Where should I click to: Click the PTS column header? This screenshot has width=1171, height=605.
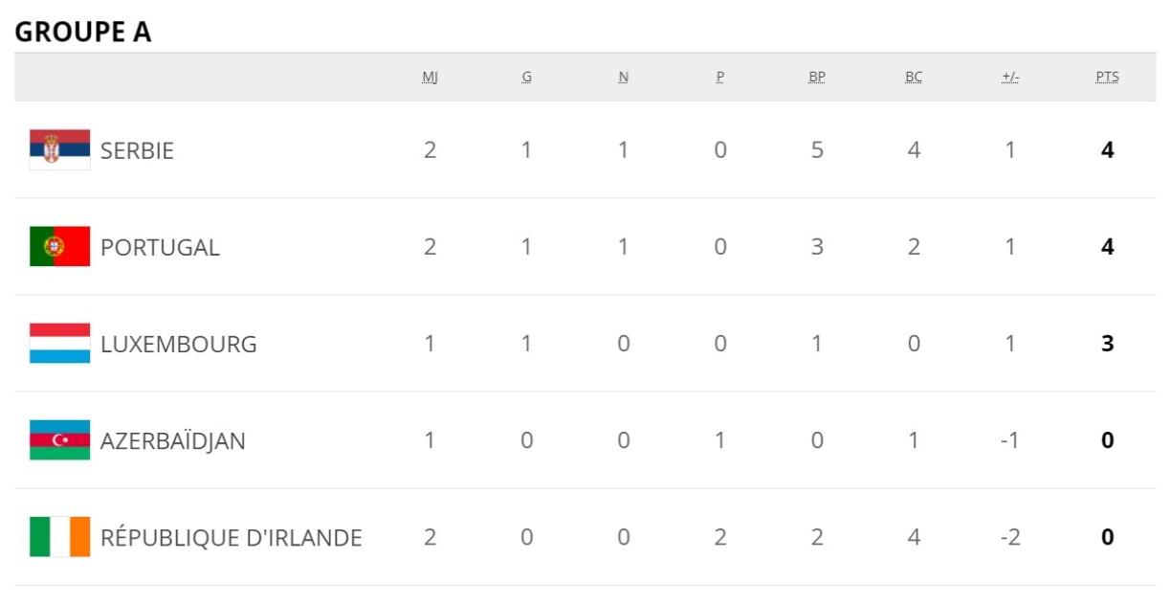1107,78
